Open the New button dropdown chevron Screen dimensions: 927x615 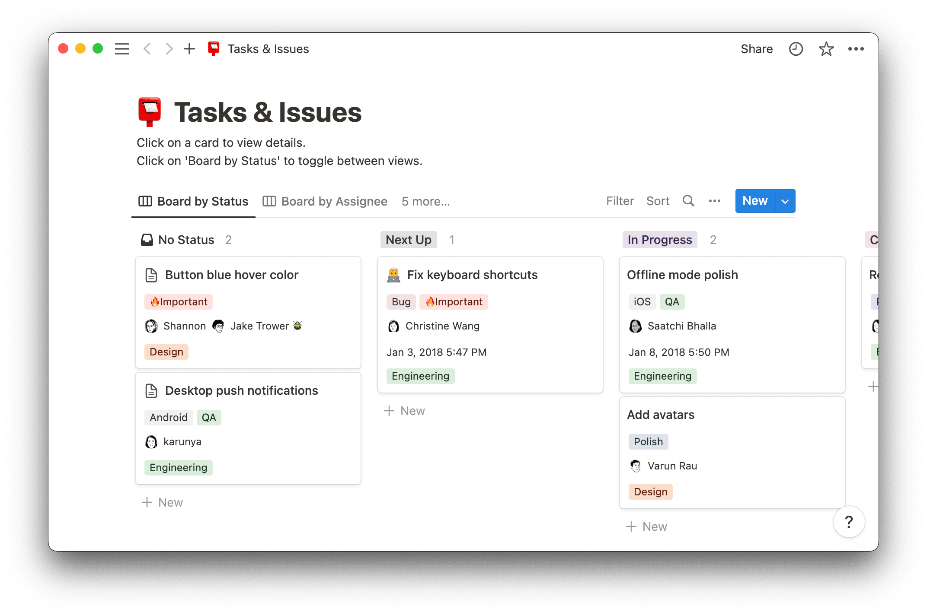tap(785, 201)
